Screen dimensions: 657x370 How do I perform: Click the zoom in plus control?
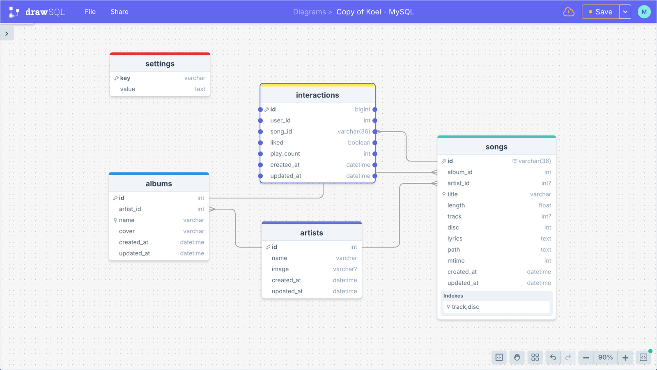[x=625, y=357]
